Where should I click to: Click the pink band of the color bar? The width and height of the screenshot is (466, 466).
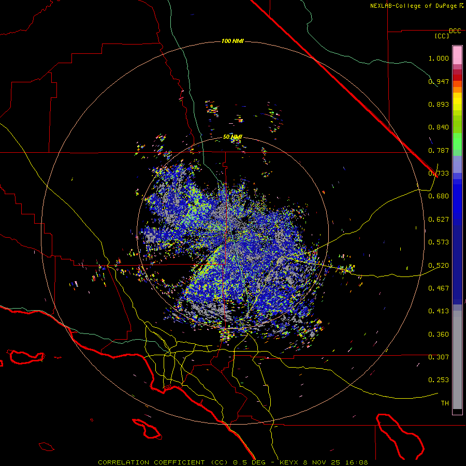(x=457, y=55)
